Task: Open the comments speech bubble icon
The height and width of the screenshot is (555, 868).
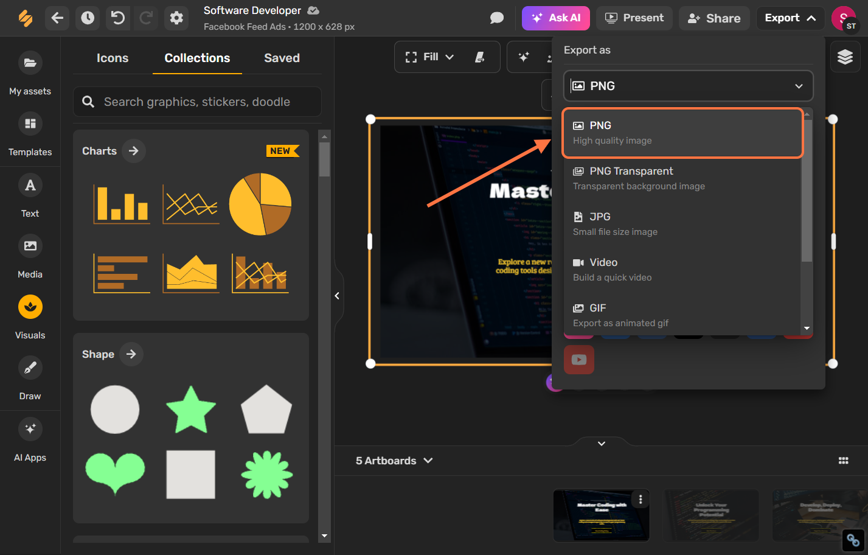Action: click(497, 18)
